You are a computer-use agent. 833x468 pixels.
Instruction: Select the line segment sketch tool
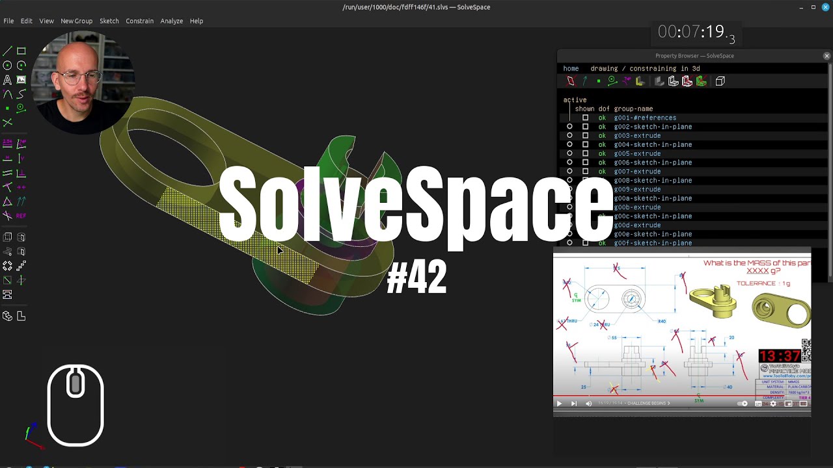pos(7,51)
